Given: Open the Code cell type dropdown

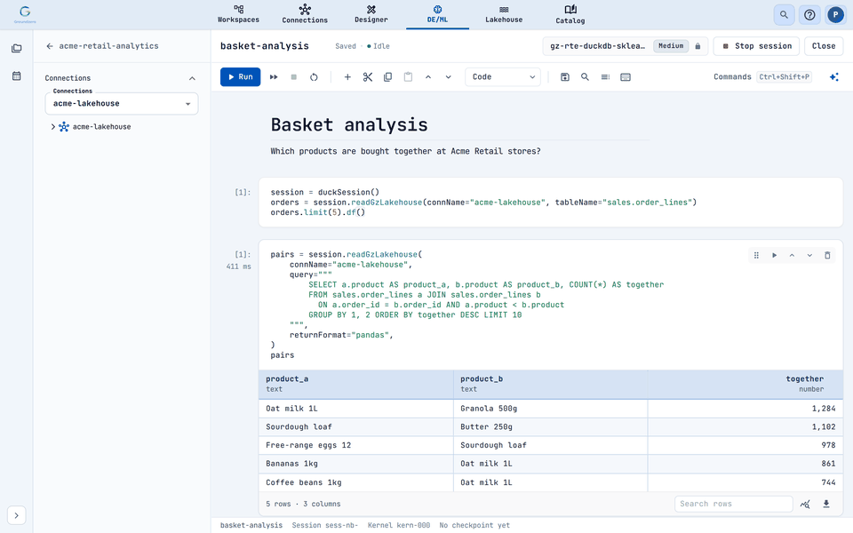Looking at the screenshot, I should tap(503, 77).
